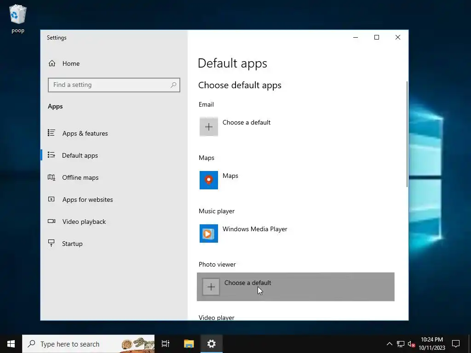Viewport: 471px width, 353px height.
Task: Click the Maps app pin icon
Action: click(x=209, y=180)
